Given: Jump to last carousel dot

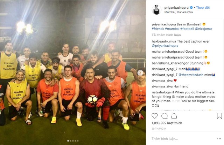Looking at the screenshot, I should tap(78, 141).
